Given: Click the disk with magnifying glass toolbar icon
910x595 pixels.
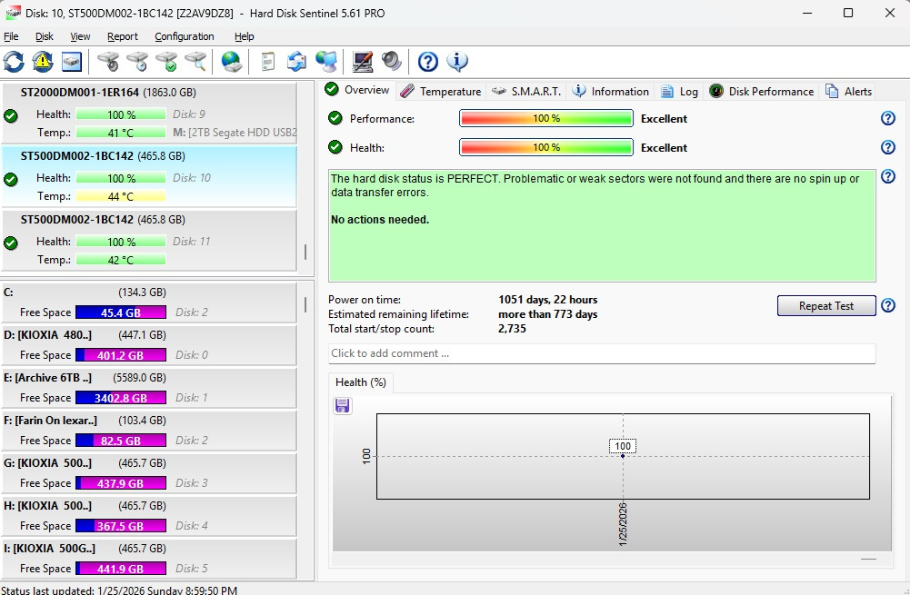Looking at the screenshot, I should click(195, 62).
